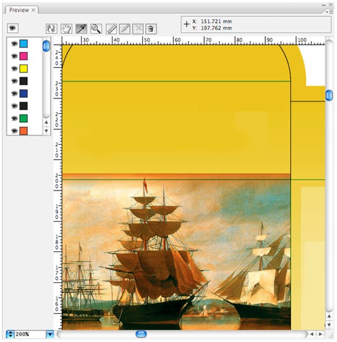337x342 pixels.
Task: Click the pencil edit tool icon
Action: click(125, 28)
